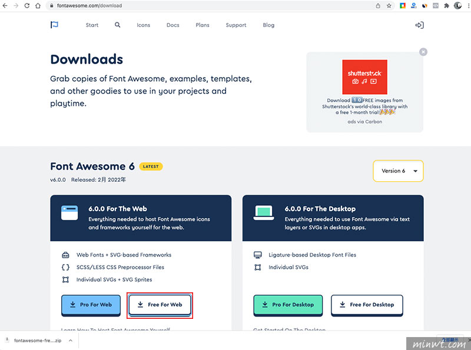The height and width of the screenshot is (350, 471).
Task: Click the Free For Desktop button
Action: click(x=367, y=305)
